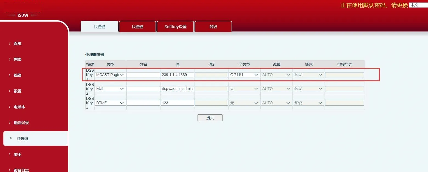Click the 提交 submit button
This screenshot has width=428, height=172.
[210, 118]
